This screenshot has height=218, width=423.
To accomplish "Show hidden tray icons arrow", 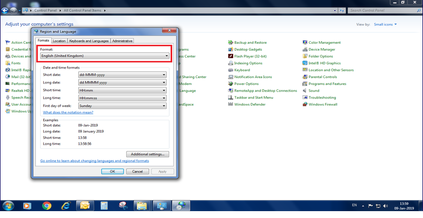I will 363,206.
